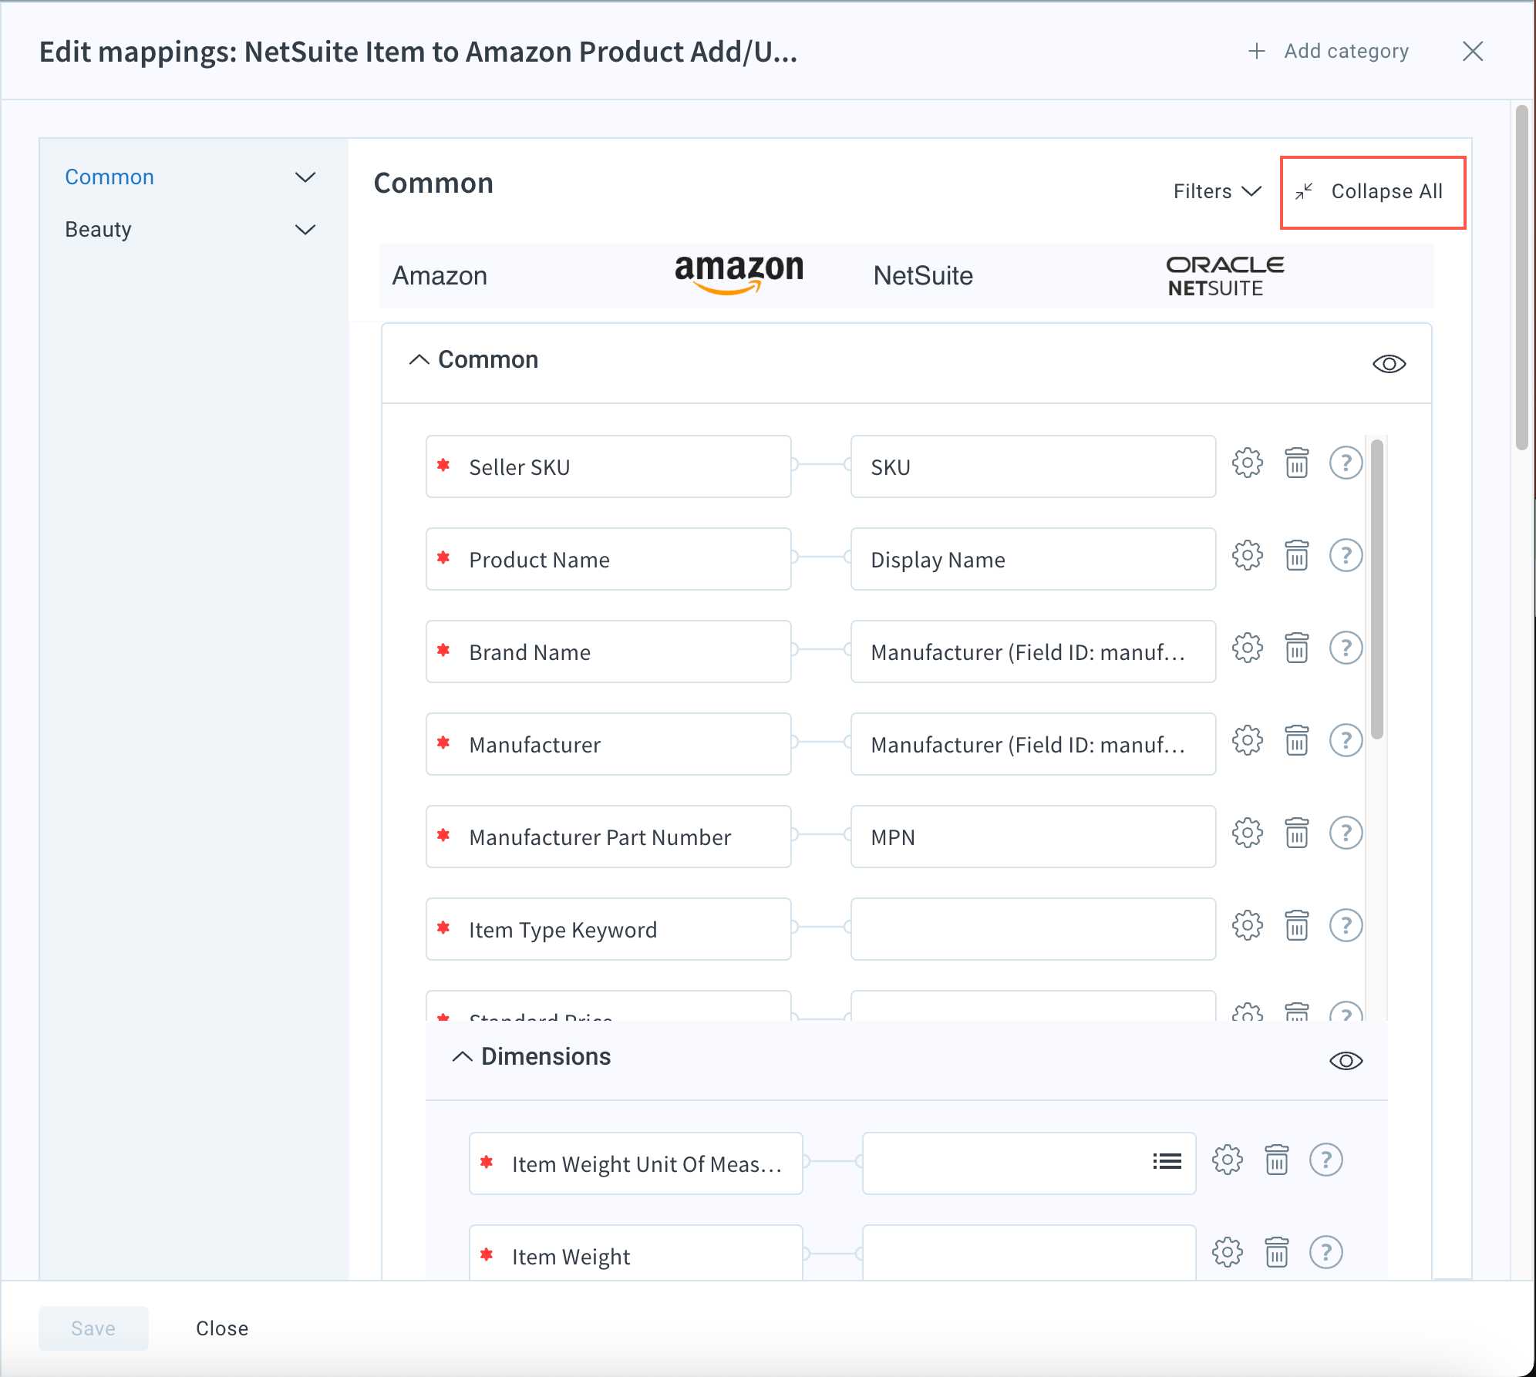Screen dimensions: 1536x1377
Task: Click the Product Name Amazon field
Action: click(x=608, y=559)
